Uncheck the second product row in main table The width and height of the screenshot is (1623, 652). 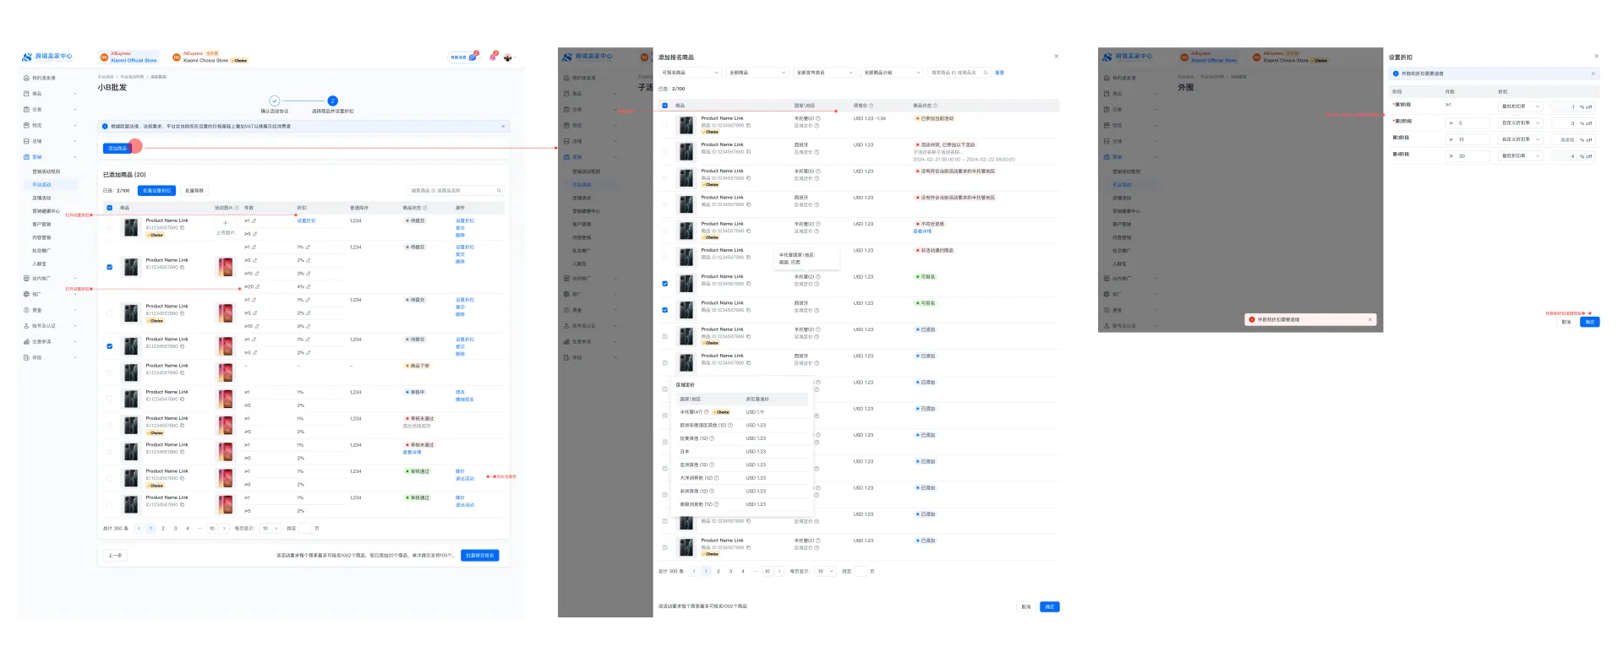point(110,267)
